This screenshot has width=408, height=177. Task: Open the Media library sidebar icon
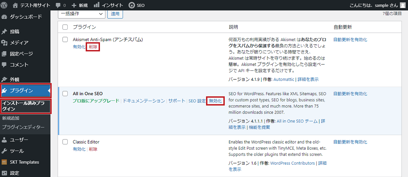[x=4, y=43]
